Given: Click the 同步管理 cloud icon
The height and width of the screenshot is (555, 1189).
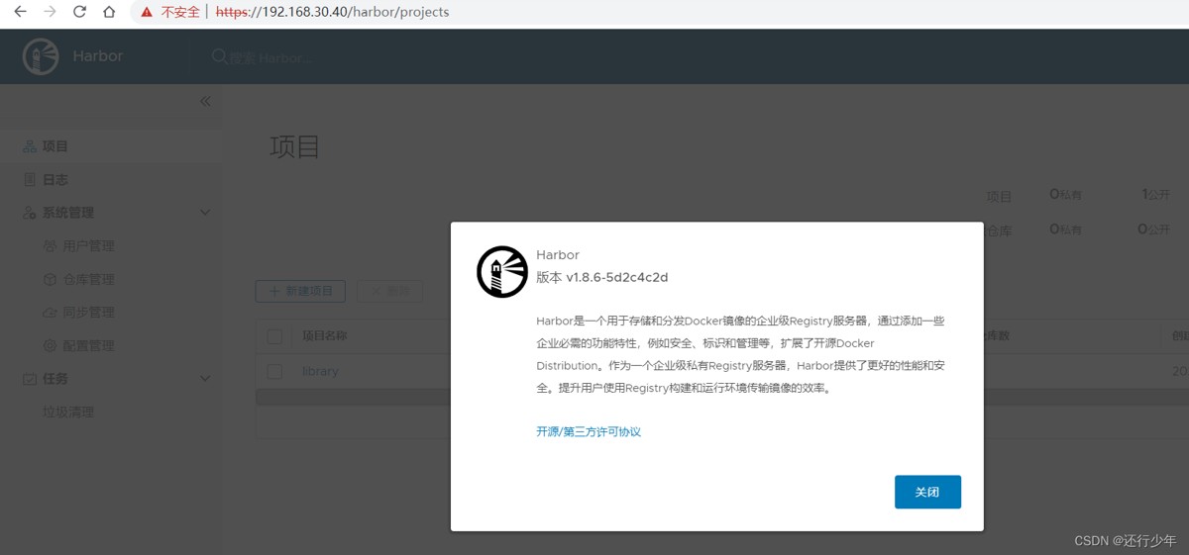Looking at the screenshot, I should point(50,313).
